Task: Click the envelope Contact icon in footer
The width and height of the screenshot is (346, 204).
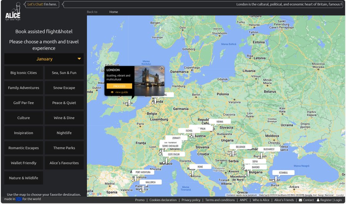Action: 300,200
